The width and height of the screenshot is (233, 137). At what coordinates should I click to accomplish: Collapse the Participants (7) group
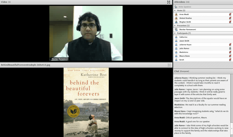tap(175, 33)
